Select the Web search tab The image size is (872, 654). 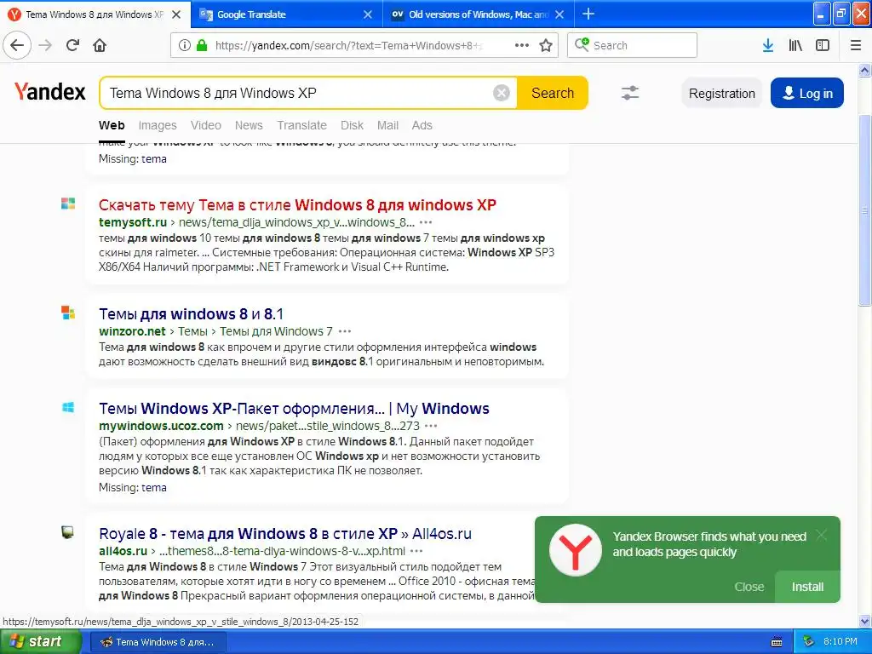coord(112,126)
